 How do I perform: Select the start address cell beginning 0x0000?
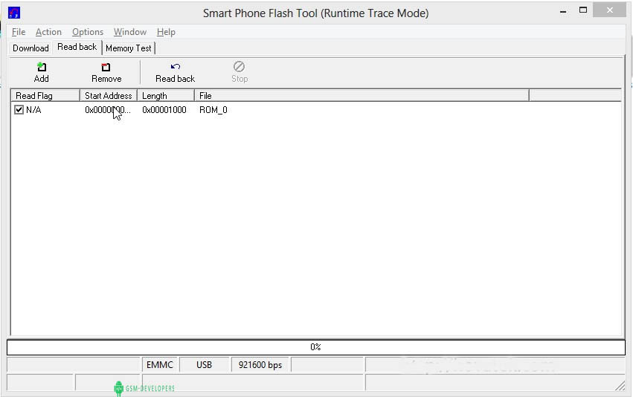coord(108,110)
